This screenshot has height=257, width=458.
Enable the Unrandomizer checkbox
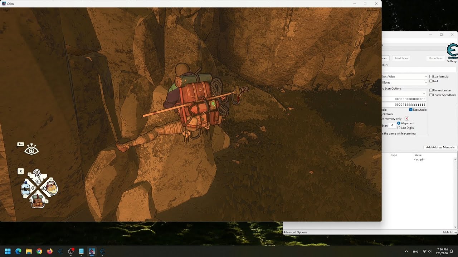(431, 90)
